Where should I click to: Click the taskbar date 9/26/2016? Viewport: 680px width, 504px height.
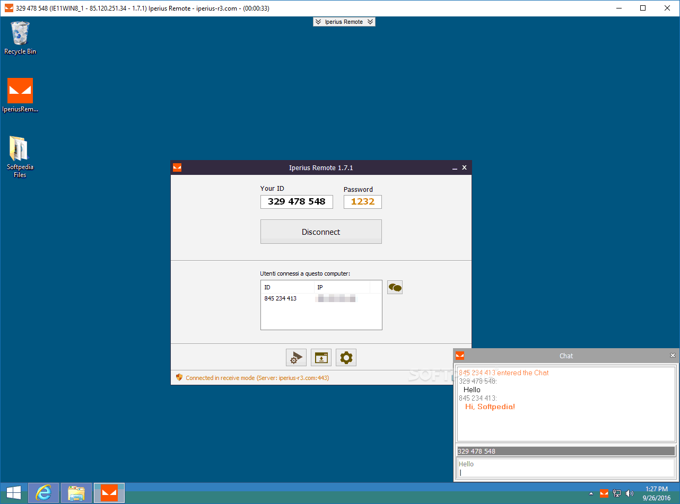657,498
